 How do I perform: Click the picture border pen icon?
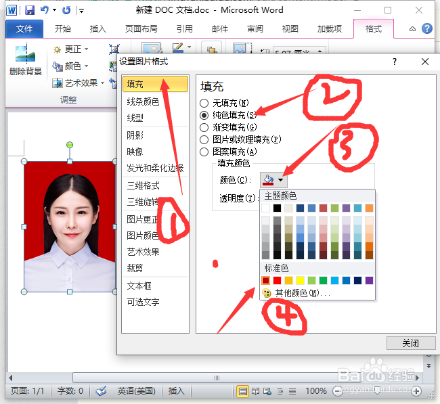[x=177, y=47]
